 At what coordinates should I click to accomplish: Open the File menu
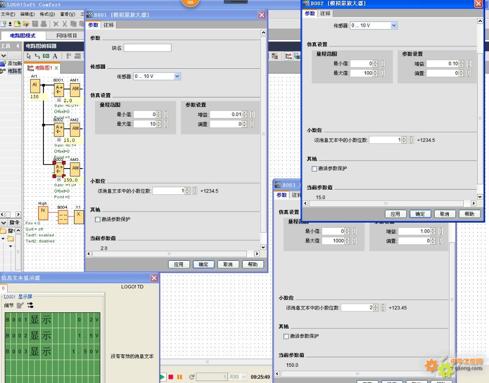pyautogui.click(x=8, y=14)
